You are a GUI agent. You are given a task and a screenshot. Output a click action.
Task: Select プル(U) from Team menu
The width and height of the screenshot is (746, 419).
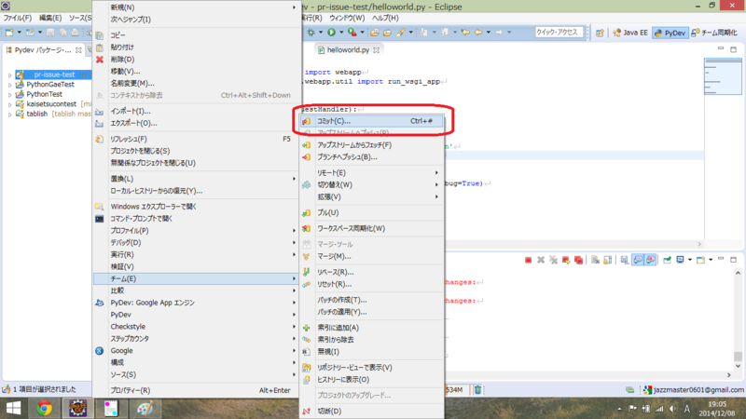(x=371, y=213)
